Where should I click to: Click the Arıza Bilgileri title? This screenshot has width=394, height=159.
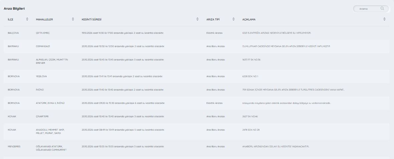tap(14, 9)
